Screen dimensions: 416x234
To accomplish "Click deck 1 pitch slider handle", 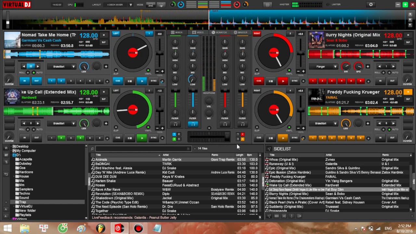I will point(160,53).
